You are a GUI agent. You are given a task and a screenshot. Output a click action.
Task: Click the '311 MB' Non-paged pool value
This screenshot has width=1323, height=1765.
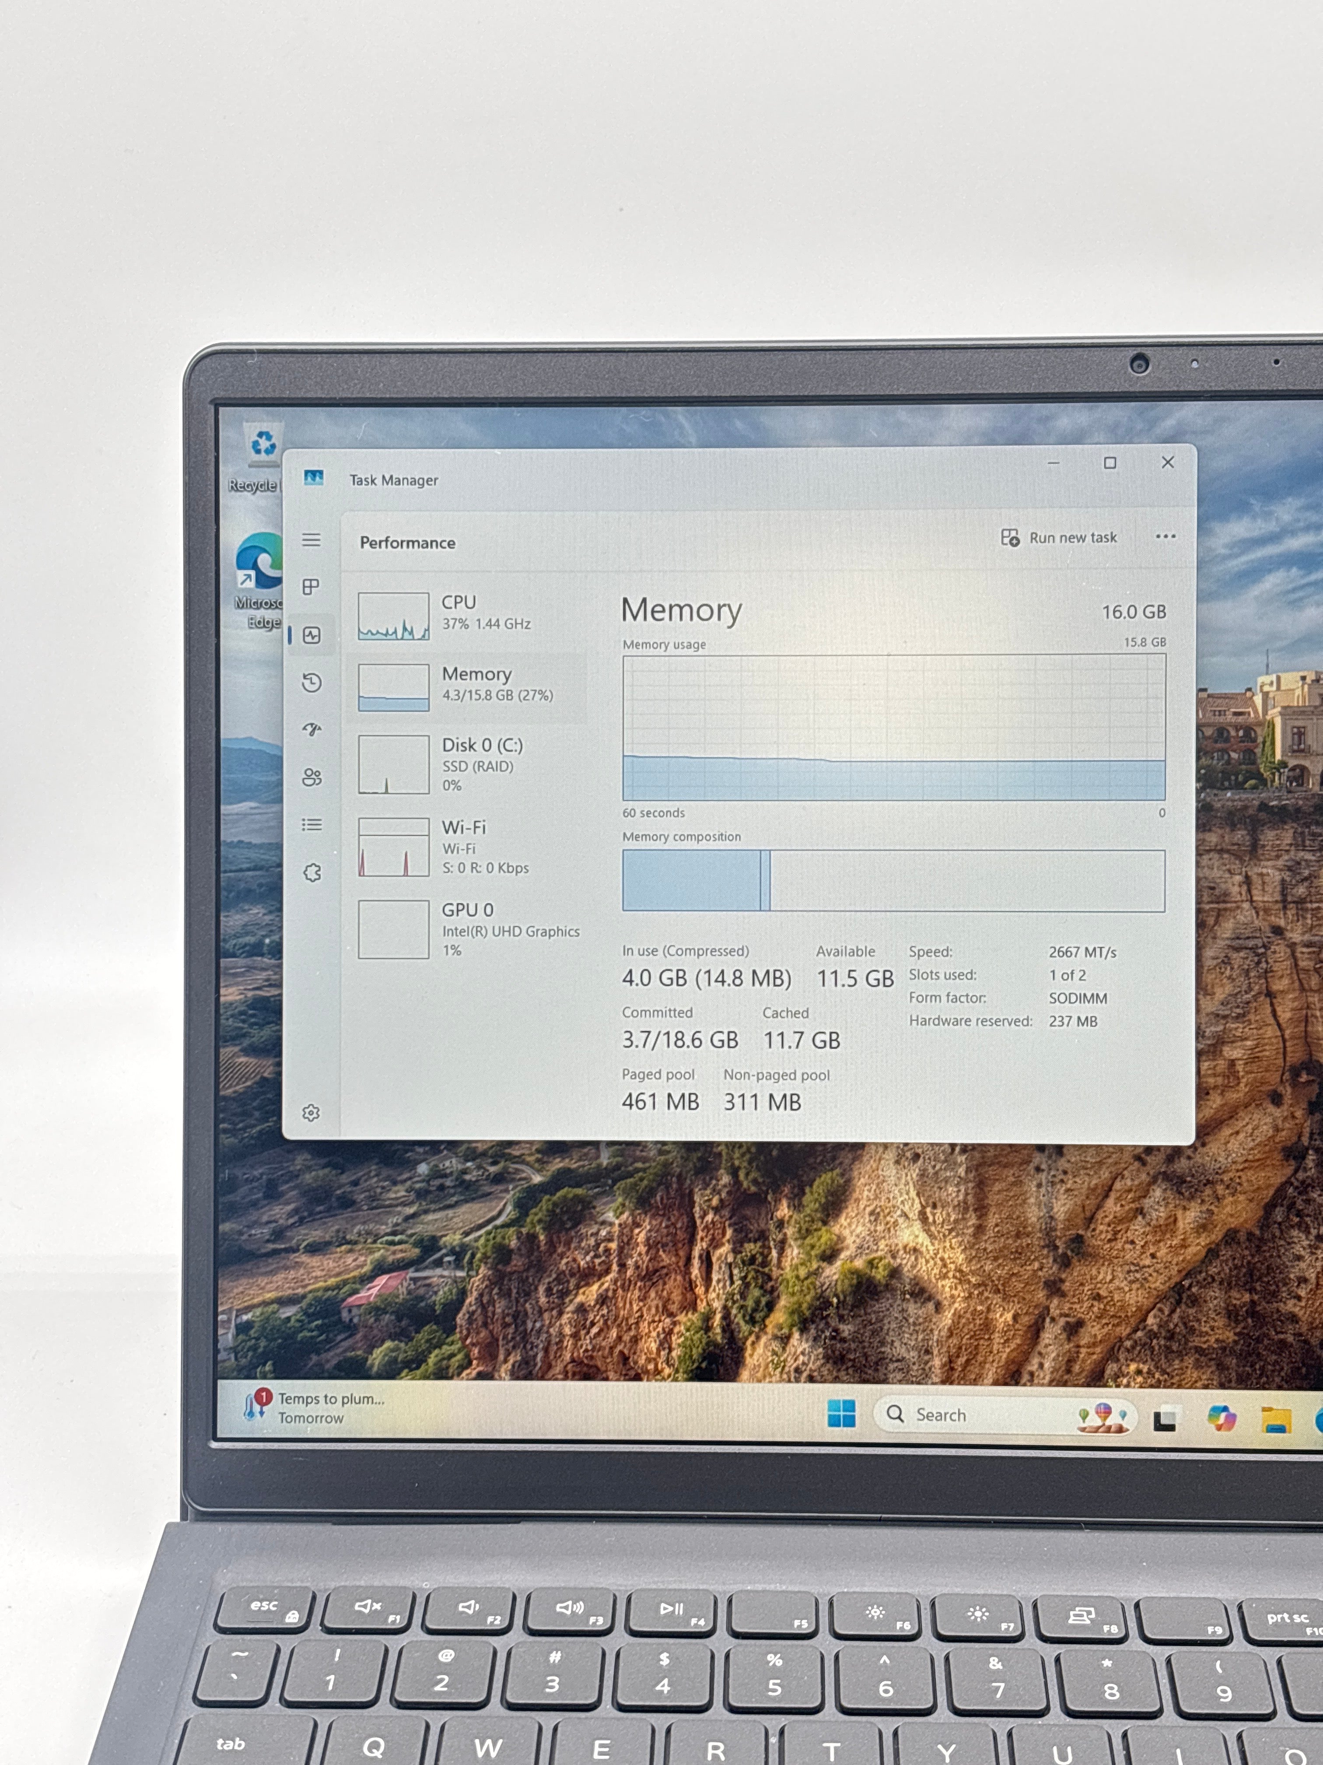tap(763, 1102)
